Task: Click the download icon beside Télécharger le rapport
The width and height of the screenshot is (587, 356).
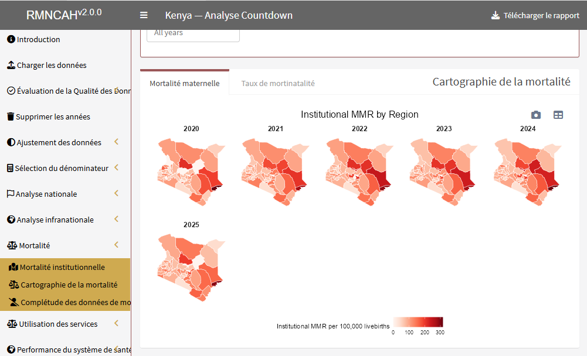Action: [x=496, y=15]
